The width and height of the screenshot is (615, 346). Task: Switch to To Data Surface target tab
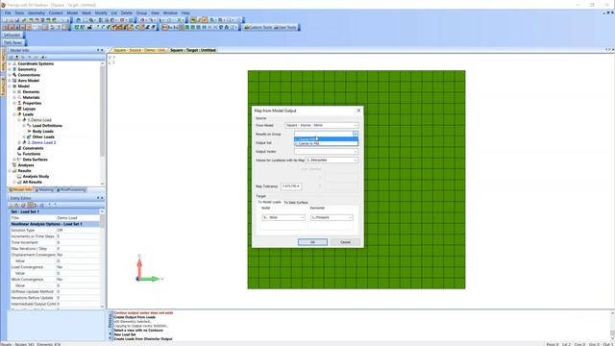tap(296, 203)
